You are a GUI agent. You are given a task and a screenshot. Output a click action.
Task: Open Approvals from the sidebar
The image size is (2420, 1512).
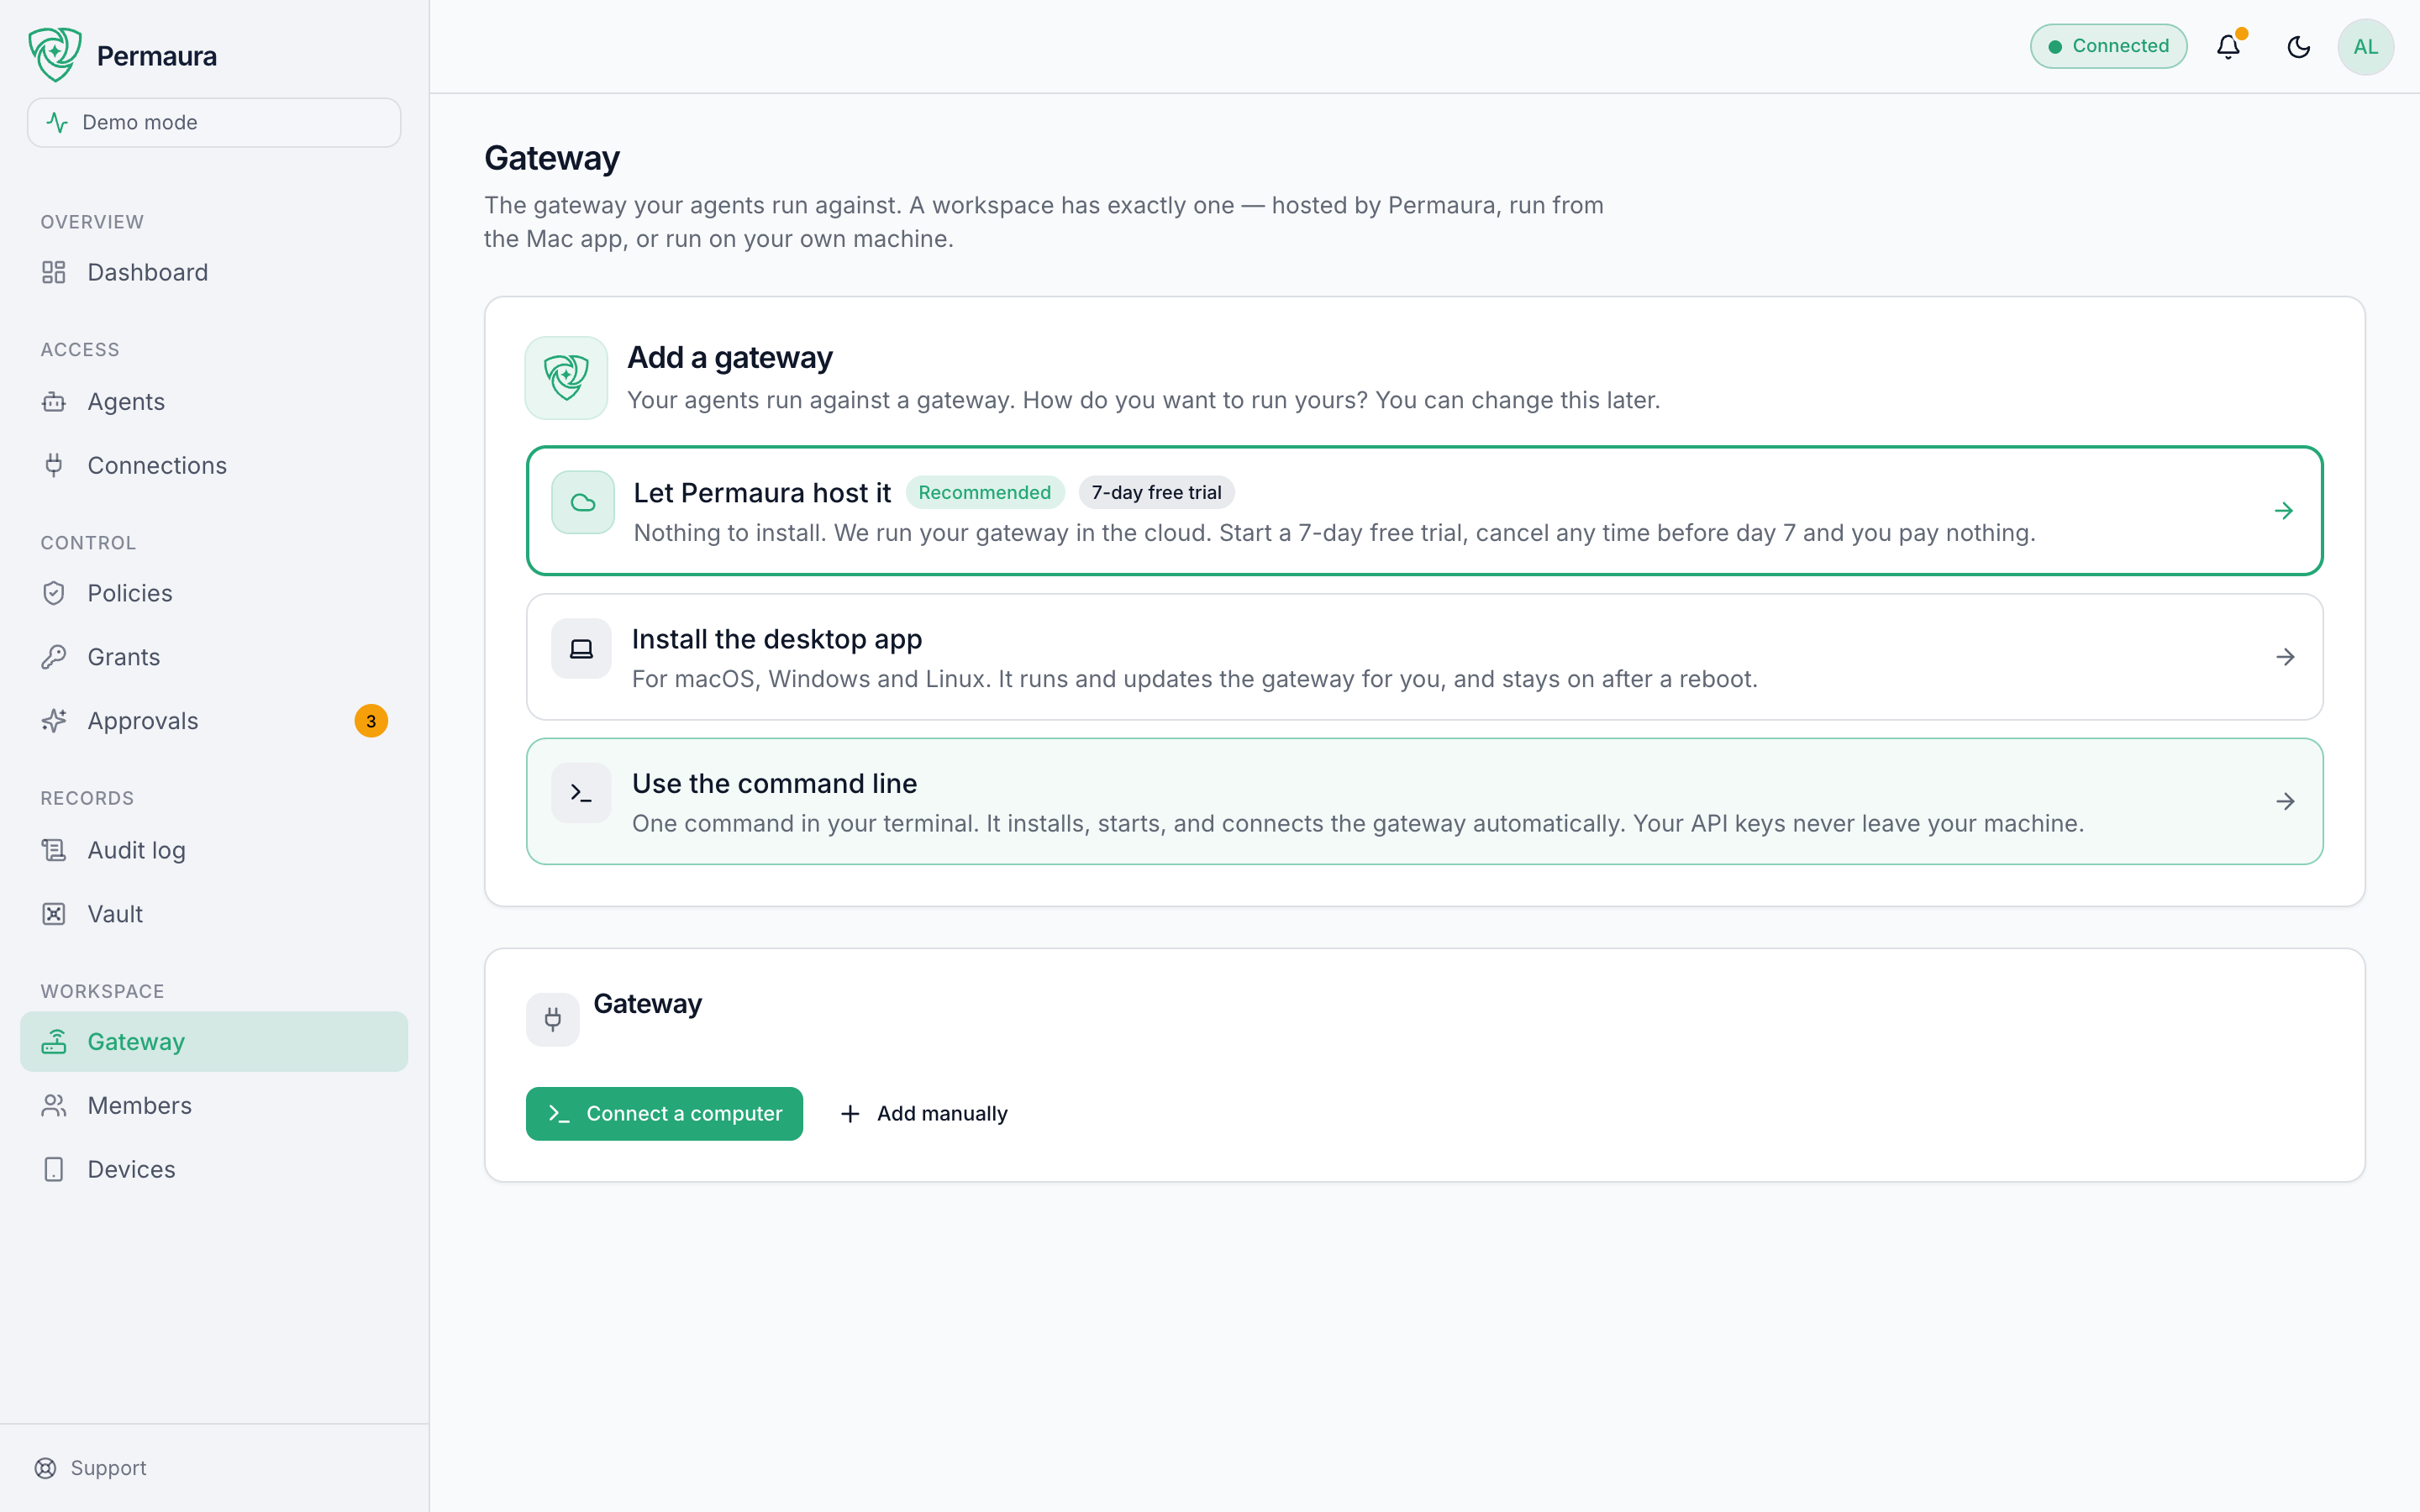(x=214, y=721)
